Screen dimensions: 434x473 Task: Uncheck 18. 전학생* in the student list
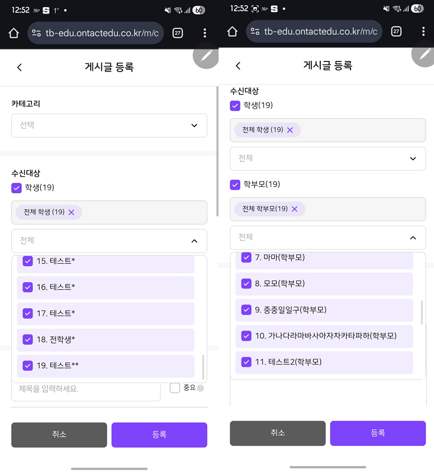point(28,339)
